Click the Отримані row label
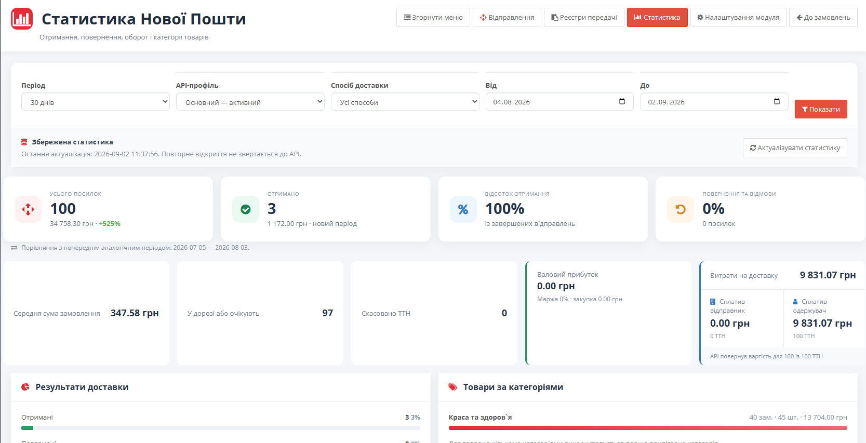This screenshot has height=443, width=866. tap(37, 418)
